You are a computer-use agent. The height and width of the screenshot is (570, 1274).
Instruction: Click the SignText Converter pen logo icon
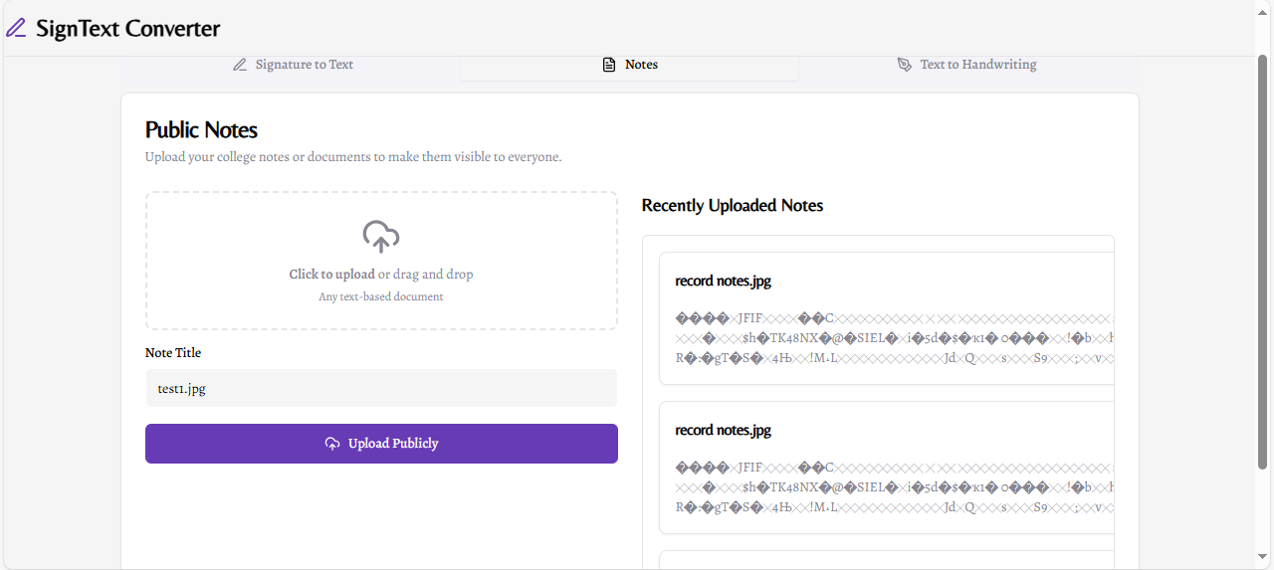tap(16, 28)
